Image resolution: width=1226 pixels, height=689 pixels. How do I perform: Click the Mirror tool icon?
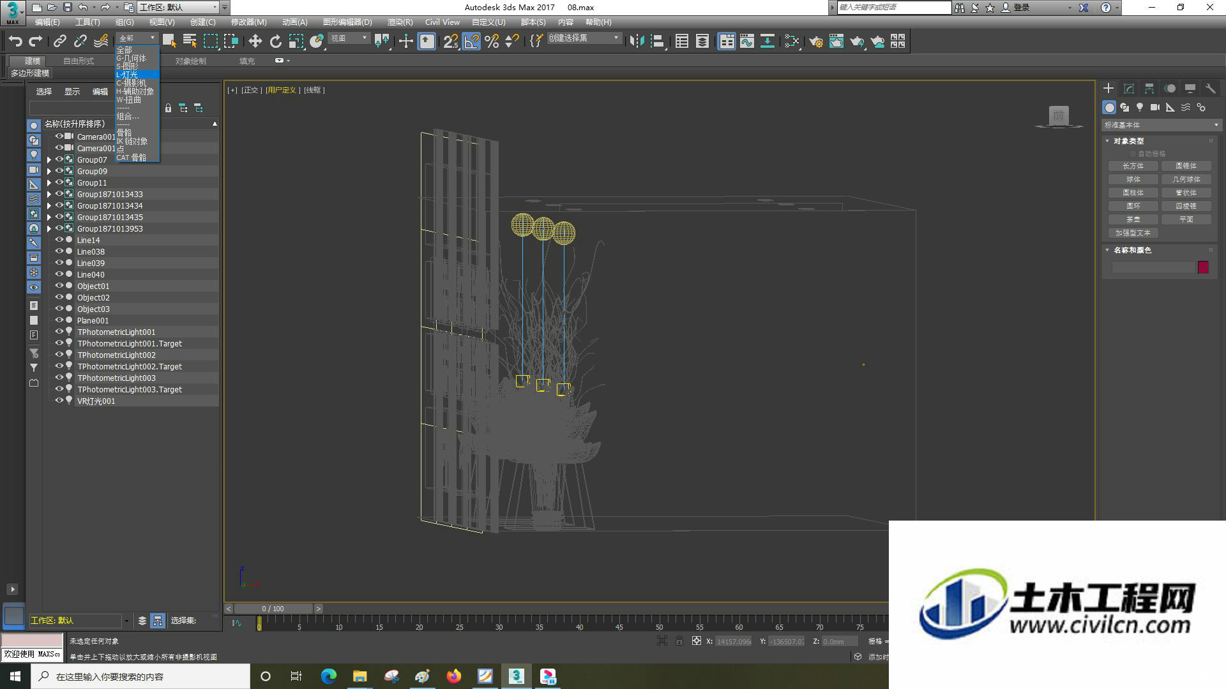637,41
